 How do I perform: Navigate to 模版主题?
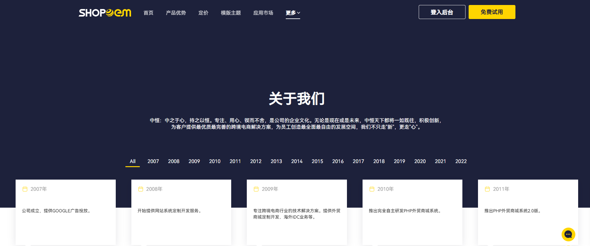click(x=231, y=13)
